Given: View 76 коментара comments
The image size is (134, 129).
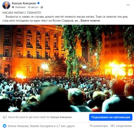Looking at the screenshot, I should [99, 126].
